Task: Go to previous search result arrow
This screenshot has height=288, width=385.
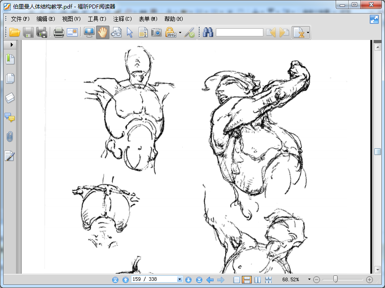Action: [271, 32]
